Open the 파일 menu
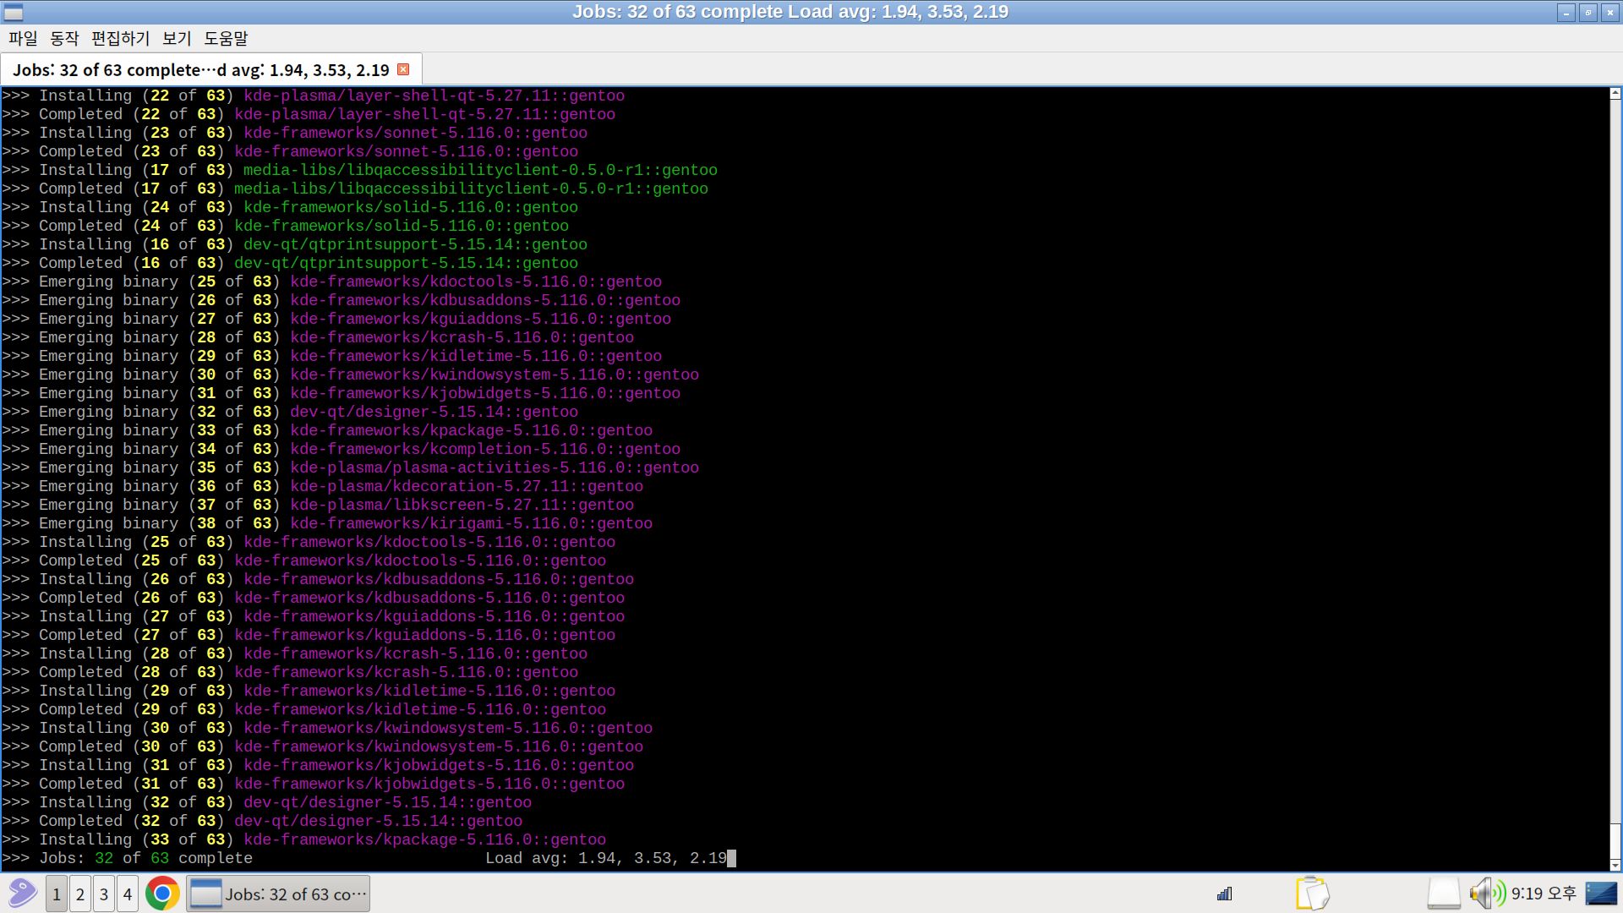 pos(23,38)
